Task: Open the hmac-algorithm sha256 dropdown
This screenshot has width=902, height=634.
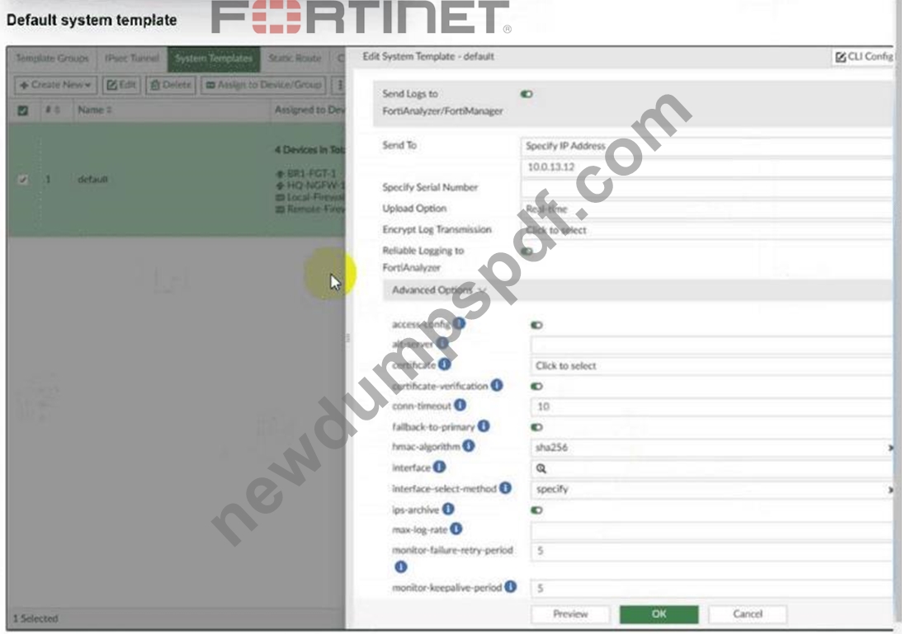Action: click(x=713, y=447)
